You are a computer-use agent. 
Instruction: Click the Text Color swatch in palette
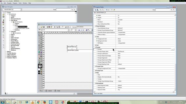(39, 73)
